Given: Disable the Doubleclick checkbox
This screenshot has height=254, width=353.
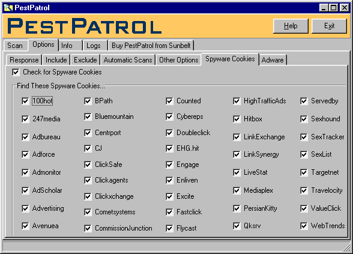Looking at the screenshot, I should pyautogui.click(x=169, y=133).
